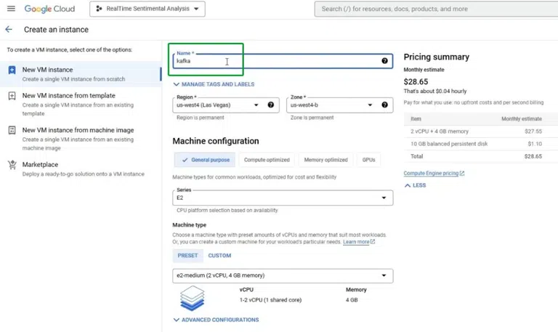Click the Name input field
Viewport: 558px width, 332px height.
(276, 61)
